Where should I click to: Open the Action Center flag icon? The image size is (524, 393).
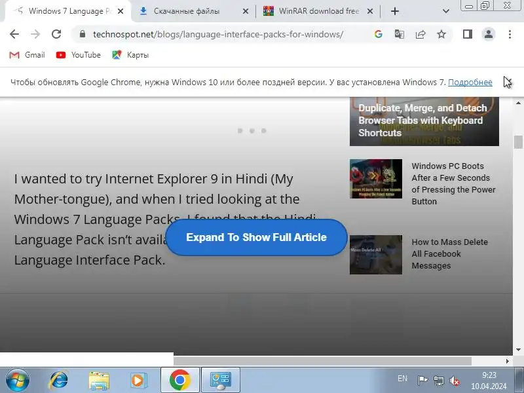pos(422,381)
